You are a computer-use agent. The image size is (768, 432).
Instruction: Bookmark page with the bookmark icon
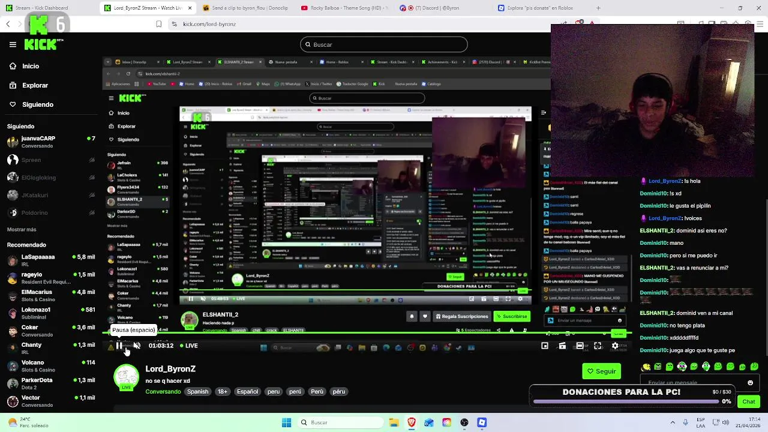tap(158, 24)
